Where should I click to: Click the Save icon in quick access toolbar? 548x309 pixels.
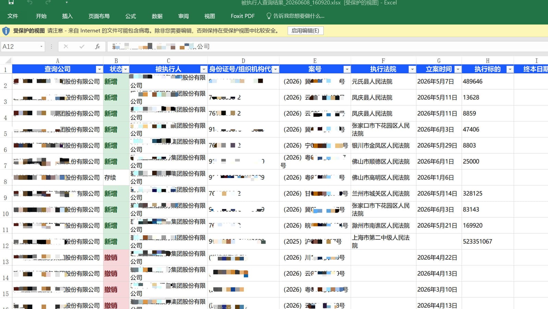pyautogui.click(x=11, y=2)
